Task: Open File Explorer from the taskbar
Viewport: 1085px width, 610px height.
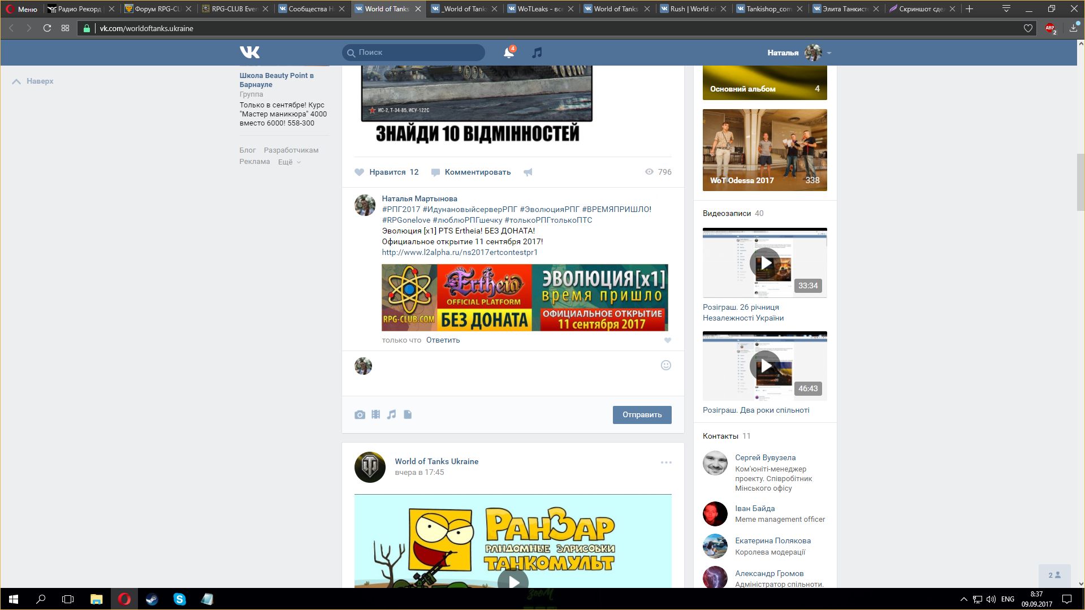Action: [x=96, y=599]
